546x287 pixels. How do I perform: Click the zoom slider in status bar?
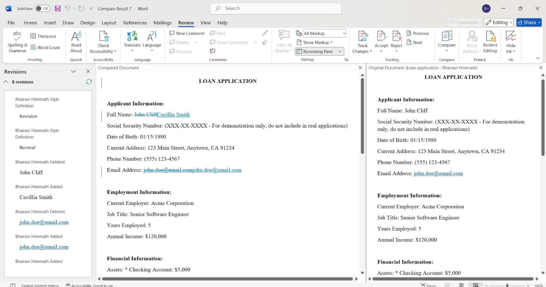pos(507,285)
